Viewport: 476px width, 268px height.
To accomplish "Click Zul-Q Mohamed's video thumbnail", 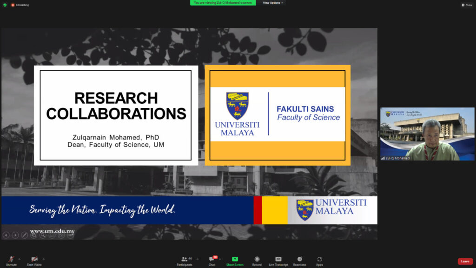I will tap(427, 134).
